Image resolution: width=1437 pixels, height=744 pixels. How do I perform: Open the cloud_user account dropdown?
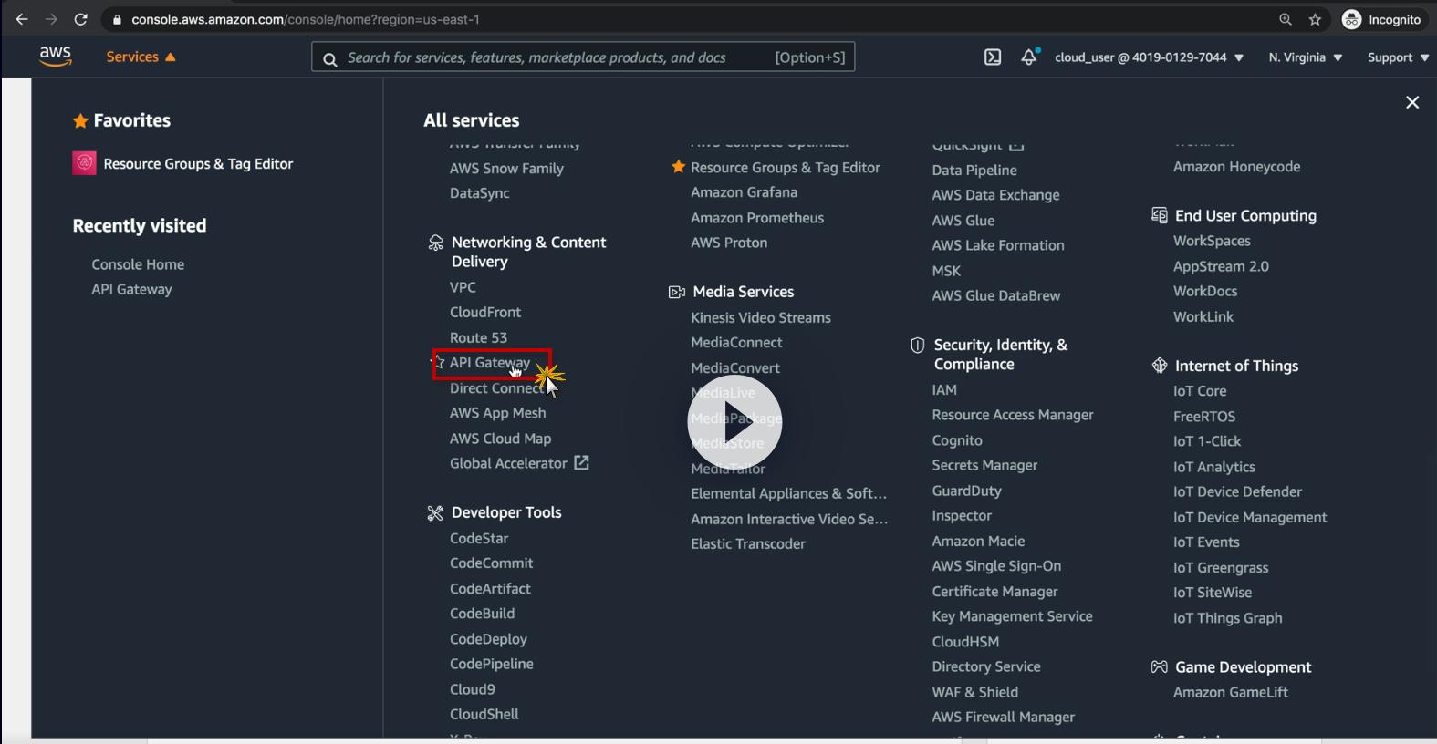click(1149, 57)
